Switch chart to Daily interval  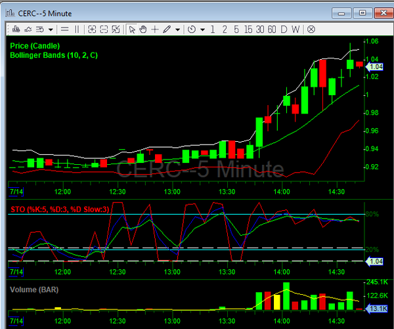point(284,29)
